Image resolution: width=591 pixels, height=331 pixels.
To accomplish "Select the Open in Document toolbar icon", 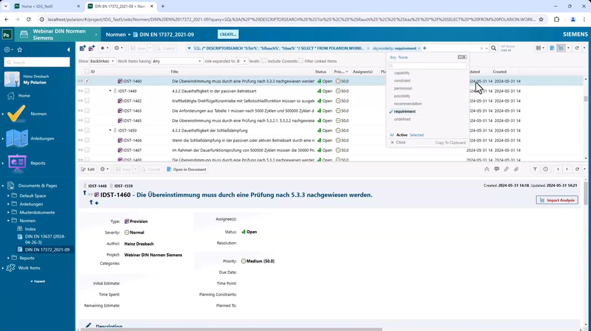I will point(186,169).
